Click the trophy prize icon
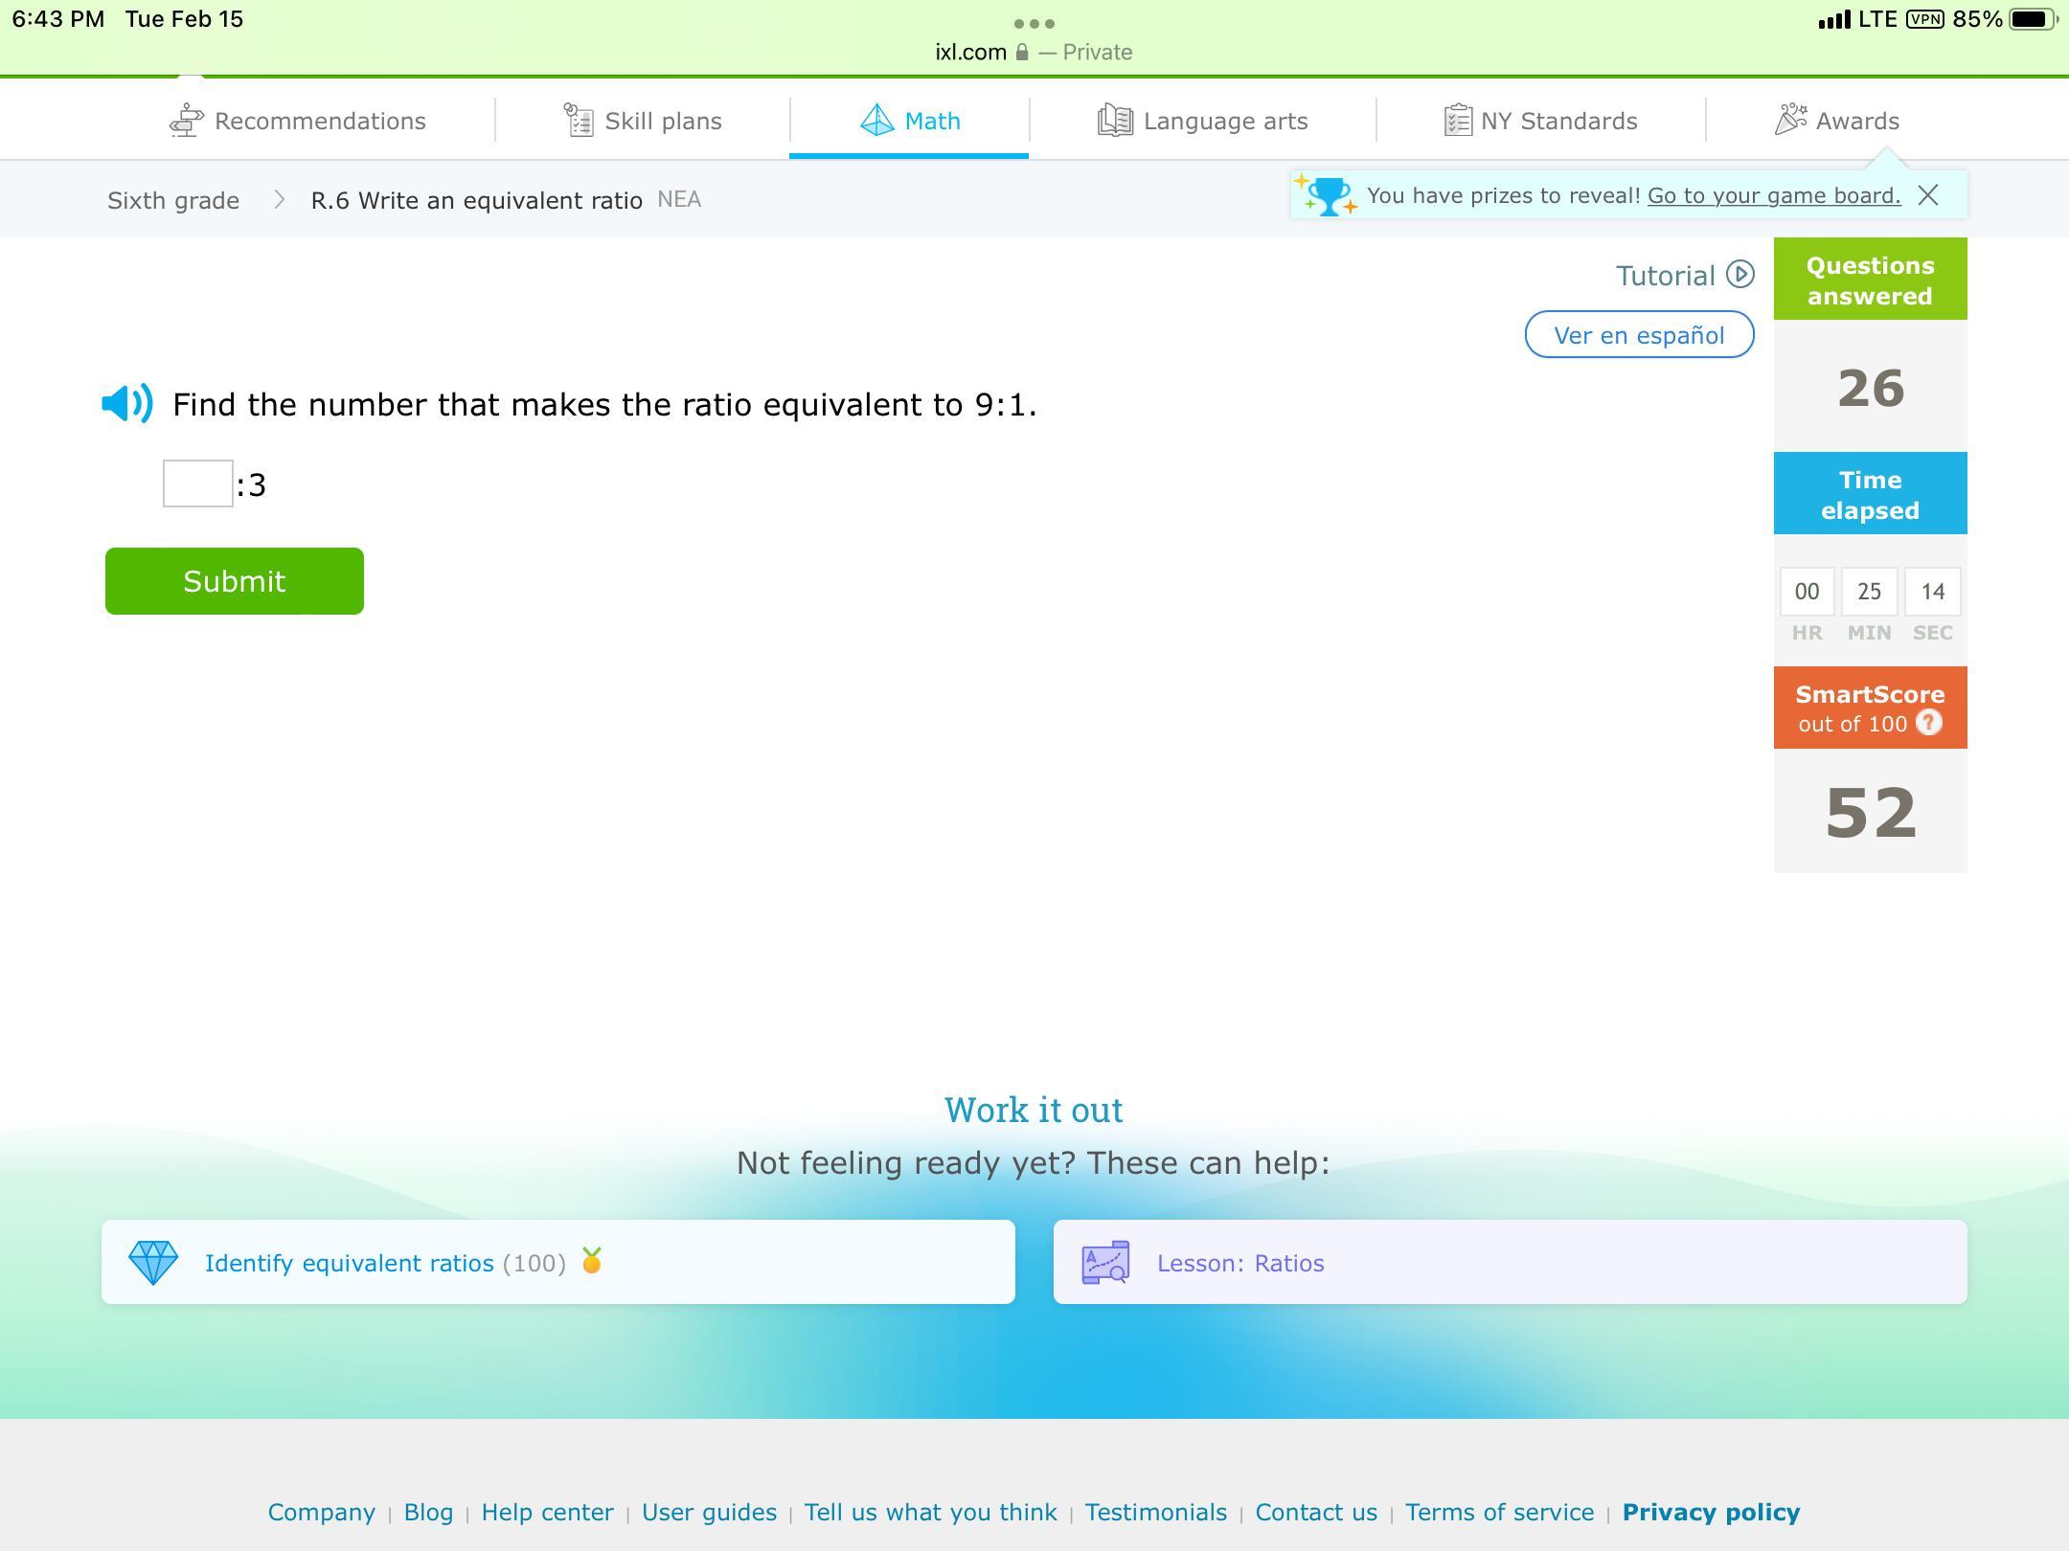 tap(1328, 195)
